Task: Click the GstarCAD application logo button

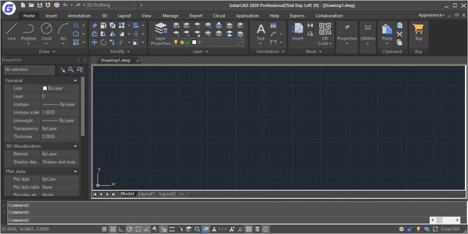Action: click(8, 8)
